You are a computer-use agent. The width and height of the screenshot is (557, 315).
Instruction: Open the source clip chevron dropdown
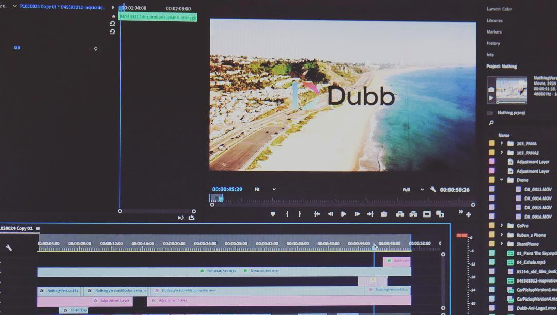tap(14, 6)
